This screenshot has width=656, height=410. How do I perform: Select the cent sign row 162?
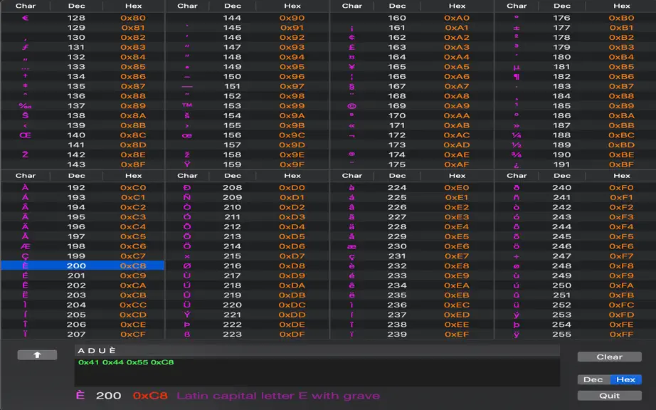point(412,38)
